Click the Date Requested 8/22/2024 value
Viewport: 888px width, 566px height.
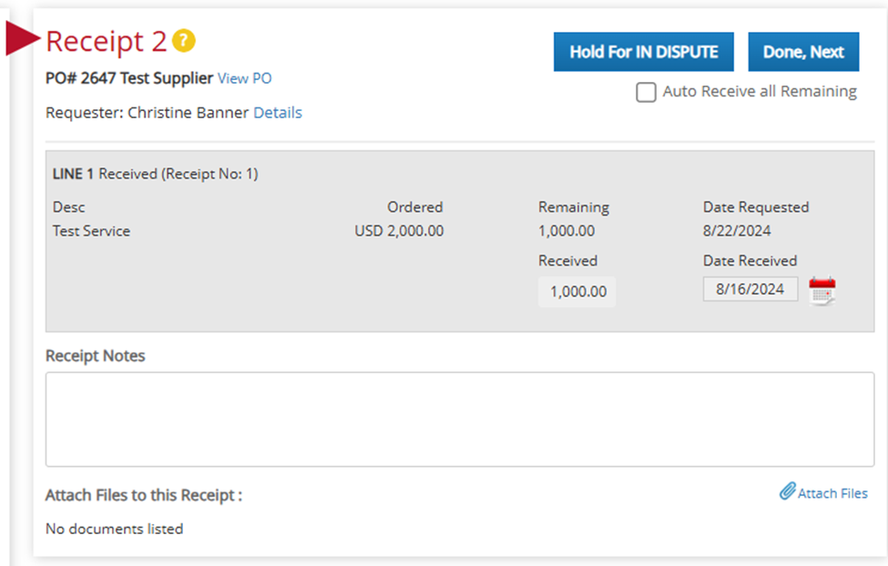[x=737, y=231]
